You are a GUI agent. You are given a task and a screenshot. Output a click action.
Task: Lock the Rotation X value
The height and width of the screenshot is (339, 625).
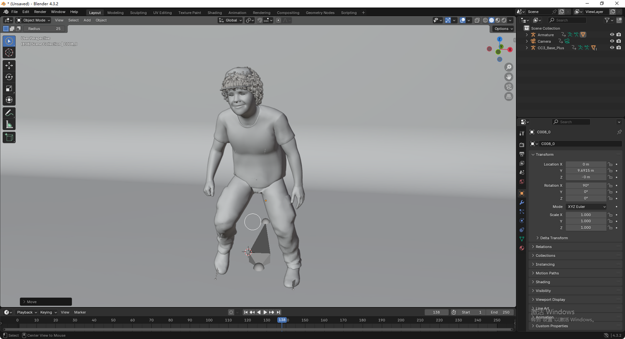click(610, 186)
